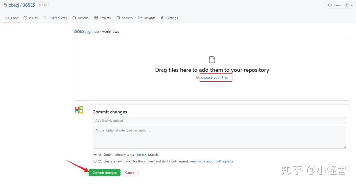Click the file icon in upload area
The image size is (356, 185).
212,60
